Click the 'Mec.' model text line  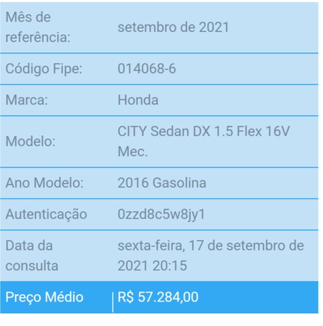(x=132, y=151)
